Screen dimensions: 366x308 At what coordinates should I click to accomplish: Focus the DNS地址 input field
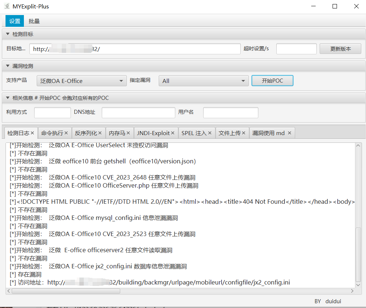pyautogui.click(x=139, y=113)
